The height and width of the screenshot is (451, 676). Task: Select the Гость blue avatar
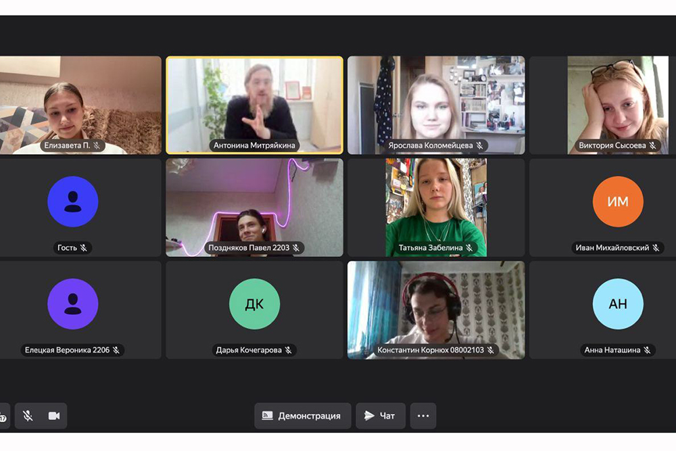pyautogui.click(x=73, y=201)
